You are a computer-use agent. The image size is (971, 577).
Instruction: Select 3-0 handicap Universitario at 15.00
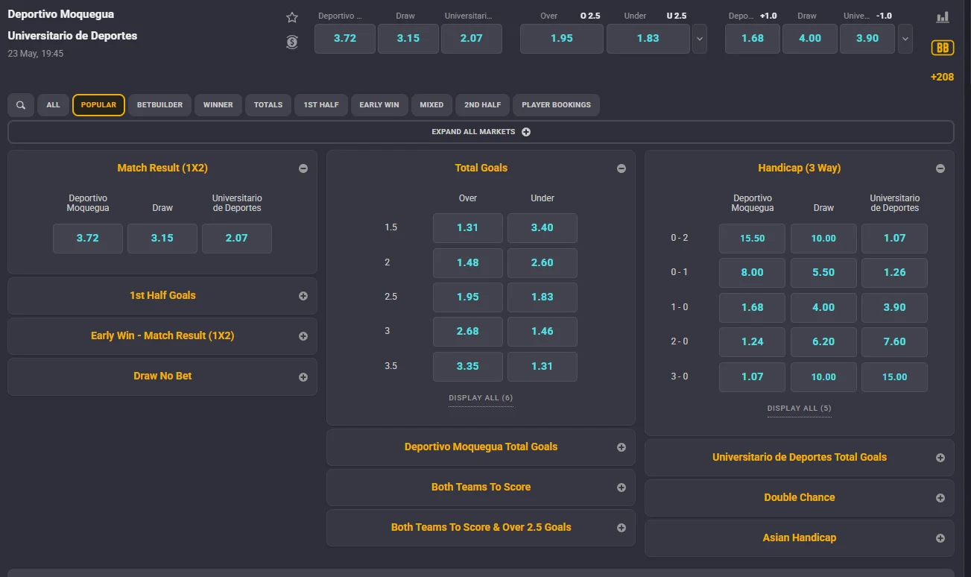[894, 377]
